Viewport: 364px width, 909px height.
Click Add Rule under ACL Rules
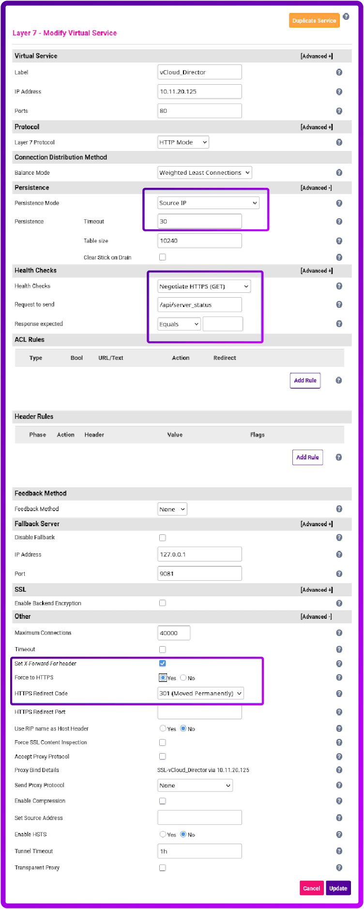pos(305,380)
